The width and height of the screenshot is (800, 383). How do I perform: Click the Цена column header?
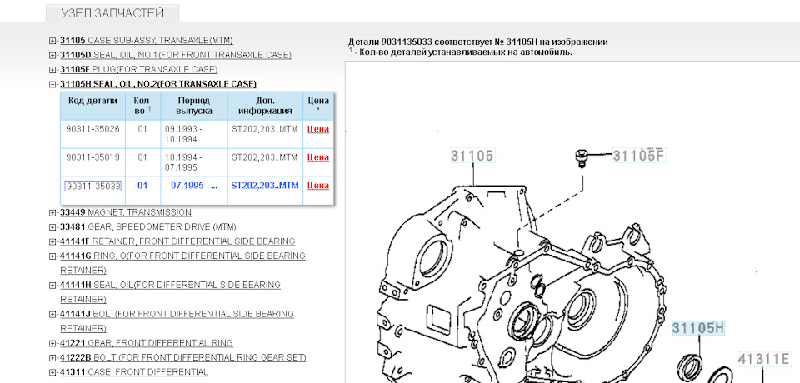[318, 105]
